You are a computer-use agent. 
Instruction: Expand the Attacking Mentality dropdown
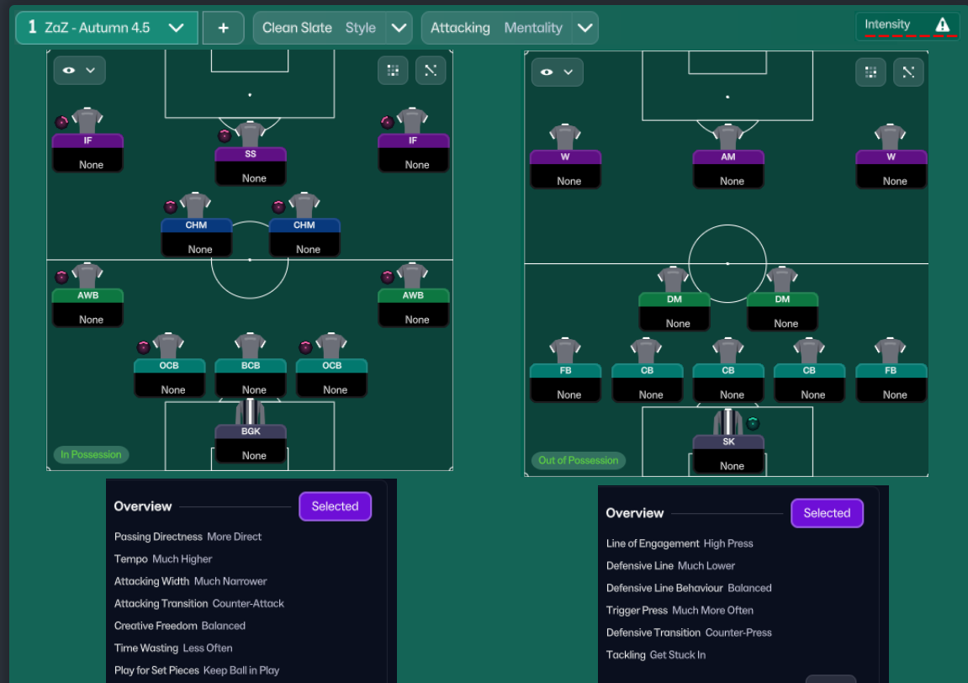585,28
